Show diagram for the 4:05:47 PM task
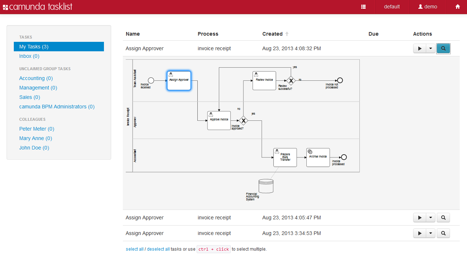 (x=443, y=218)
